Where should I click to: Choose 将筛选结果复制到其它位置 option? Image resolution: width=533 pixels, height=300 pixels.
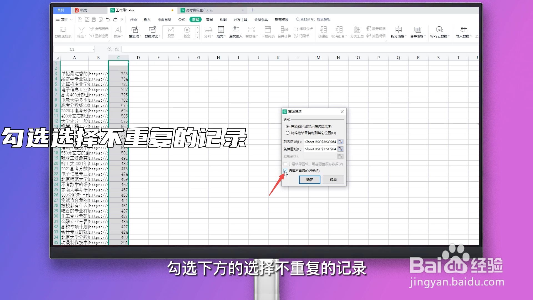click(288, 133)
